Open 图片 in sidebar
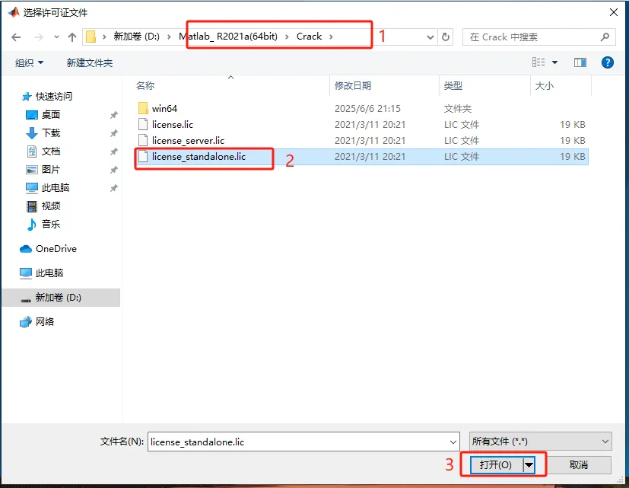629x488 pixels. coord(51,170)
